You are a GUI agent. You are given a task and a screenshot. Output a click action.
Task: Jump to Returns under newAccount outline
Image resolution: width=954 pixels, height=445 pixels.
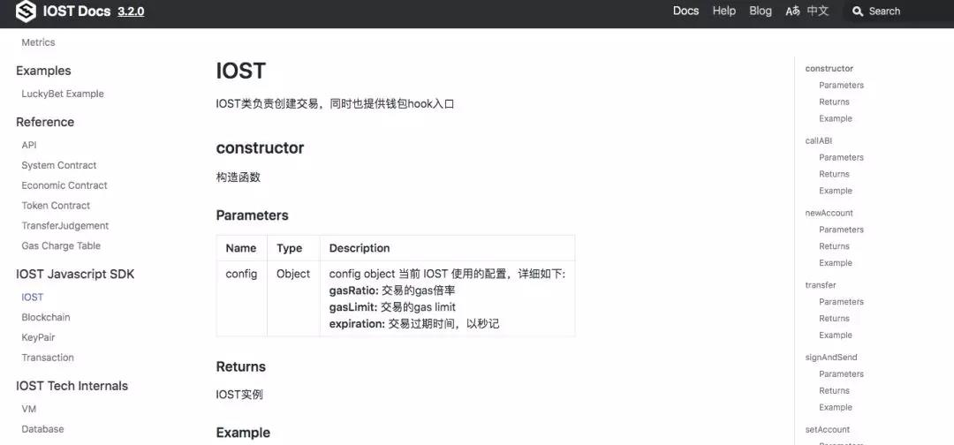click(834, 246)
